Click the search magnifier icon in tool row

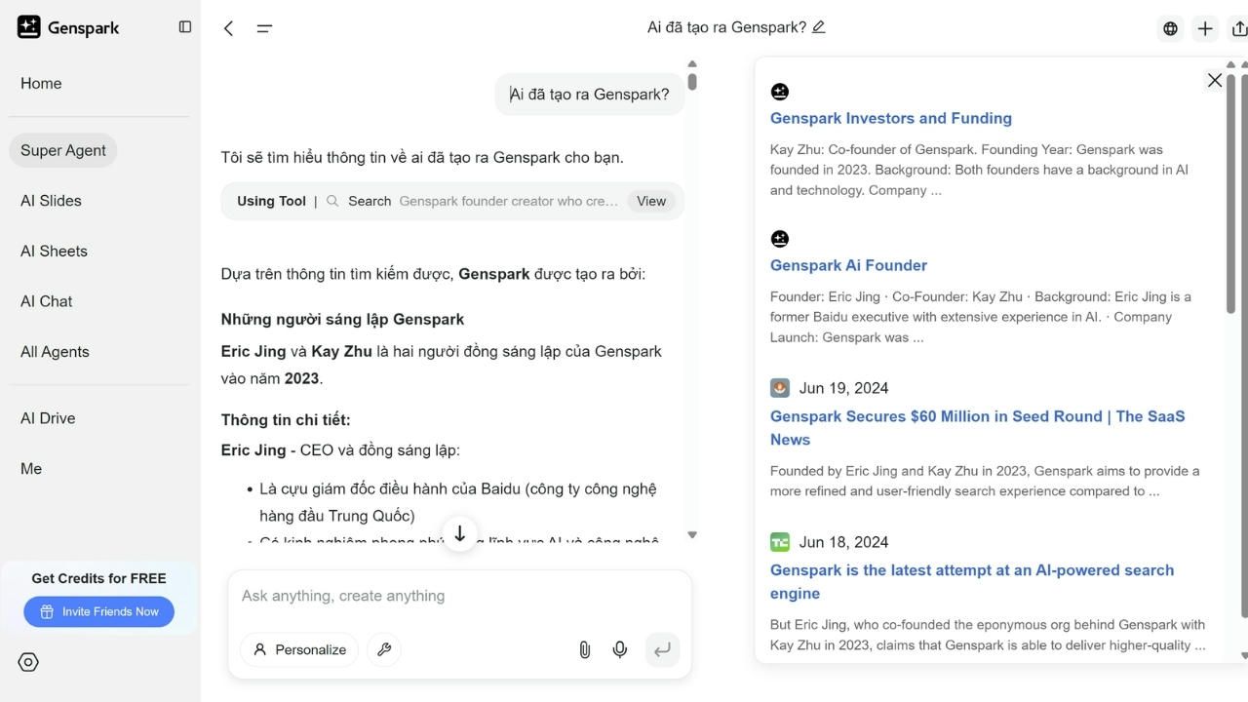click(332, 201)
